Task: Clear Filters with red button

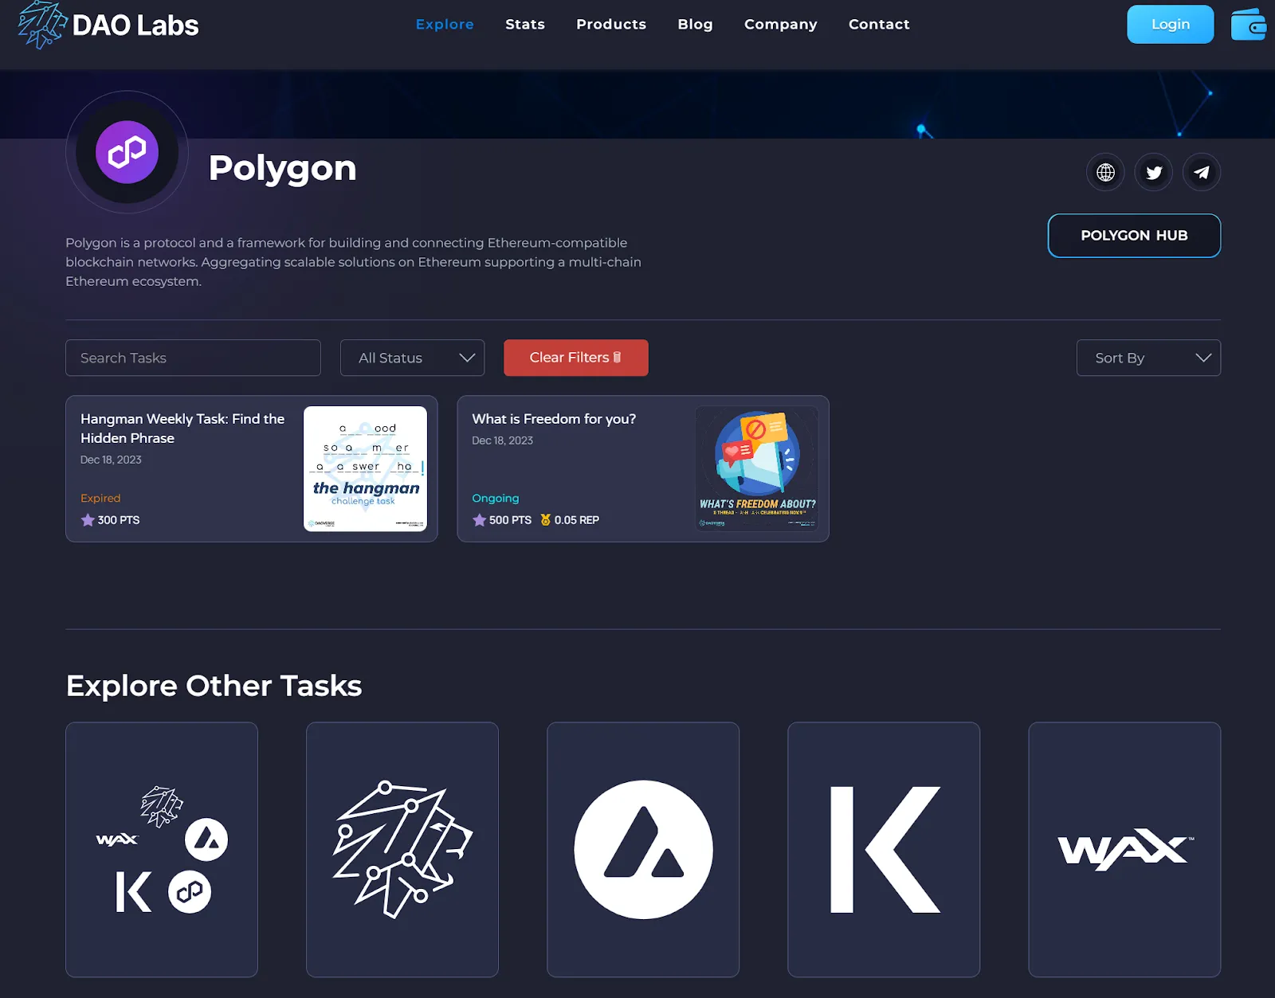Action: 575,358
